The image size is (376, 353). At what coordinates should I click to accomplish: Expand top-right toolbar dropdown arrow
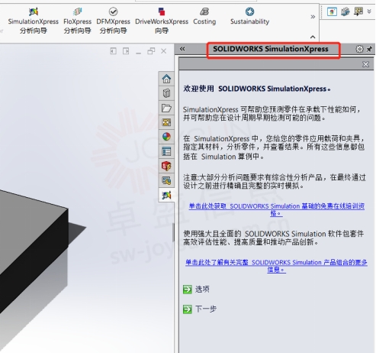(369, 11)
